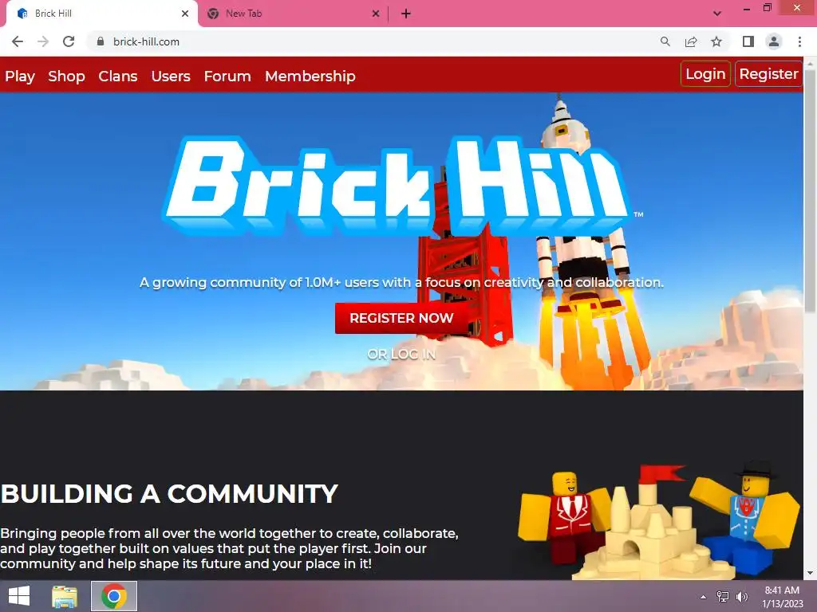Switch to the New Tab tab
This screenshot has height=612, width=817.
(x=294, y=14)
